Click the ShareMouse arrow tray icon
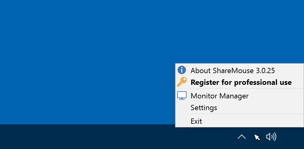 click(x=257, y=137)
